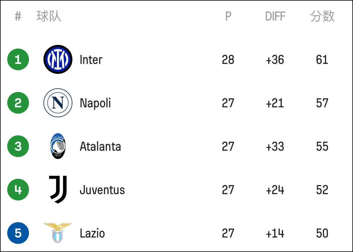Open the Lazio team name link
This screenshot has width=353, height=252.
(x=92, y=233)
